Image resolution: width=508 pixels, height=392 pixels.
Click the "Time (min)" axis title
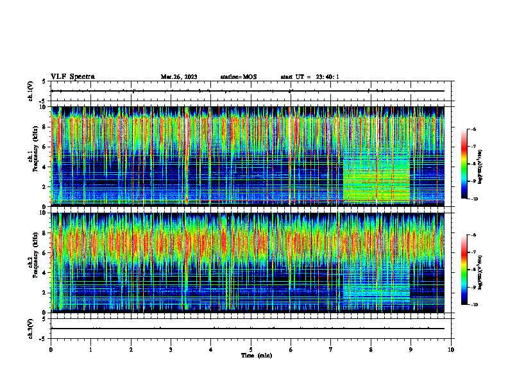pyautogui.click(x=257, y=355)
